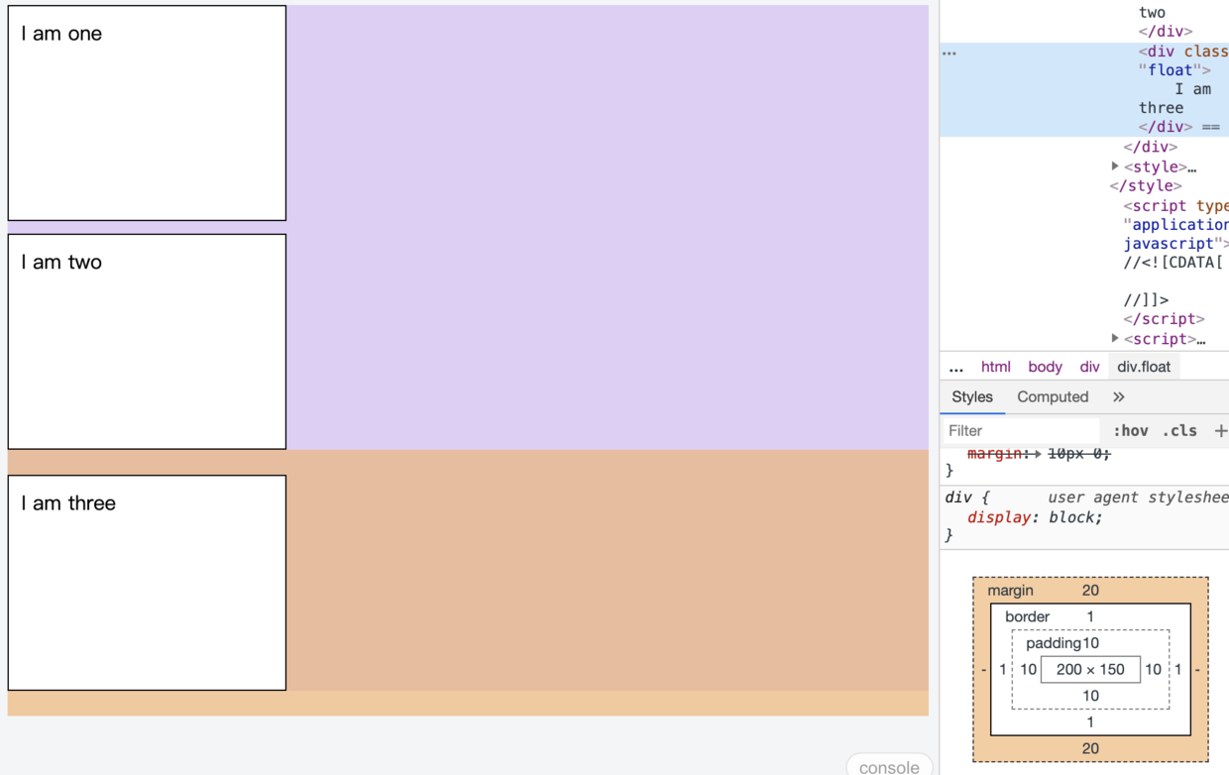The width and height of the screenshot is (1229, 775).
Task: Click the 200 × 150 content size in the box model
Action: coord(1090,670)
